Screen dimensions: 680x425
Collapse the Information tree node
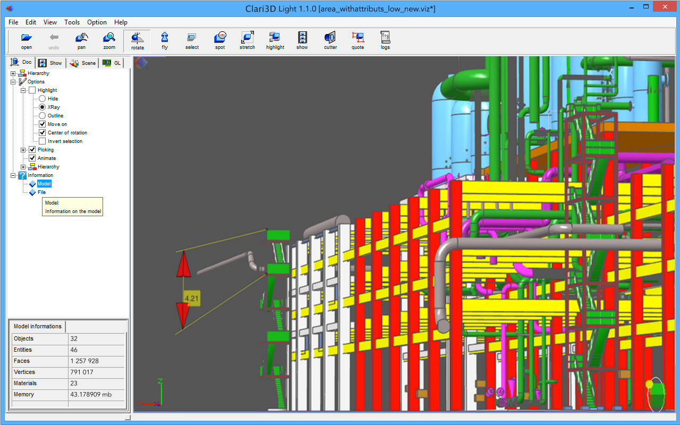[13, 175]
